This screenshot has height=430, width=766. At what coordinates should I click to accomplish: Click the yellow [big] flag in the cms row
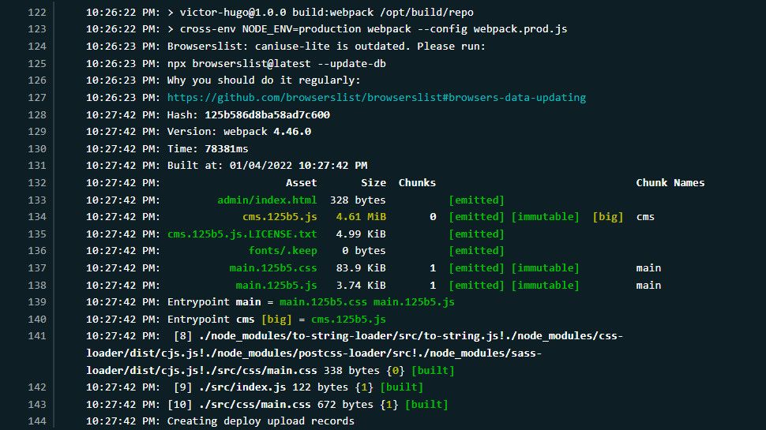608,217
